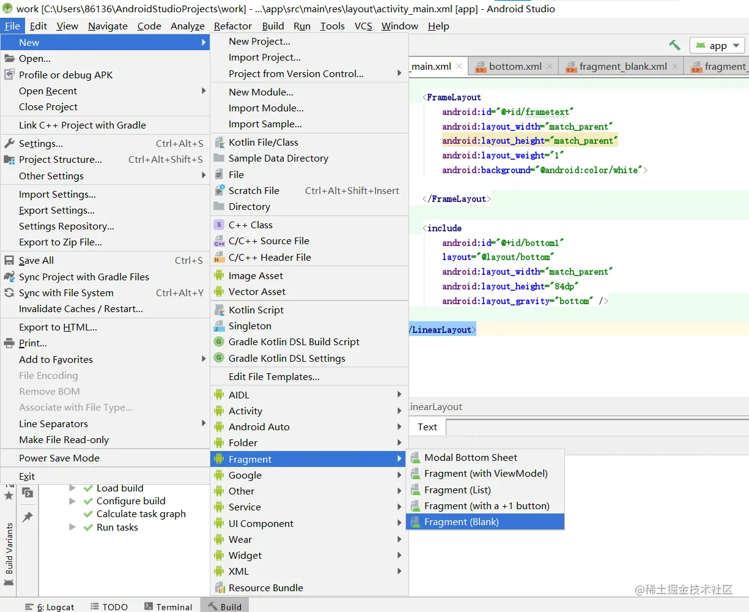Click the green hammer Make Project icon
This screenshot has height=612, width=749.
coord(674,45)
